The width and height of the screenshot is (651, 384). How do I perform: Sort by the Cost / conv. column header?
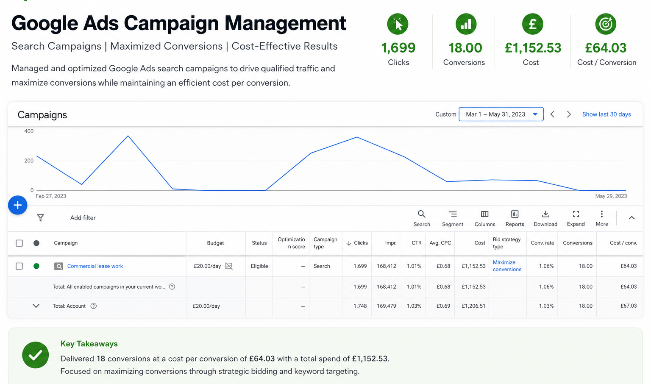623,243
